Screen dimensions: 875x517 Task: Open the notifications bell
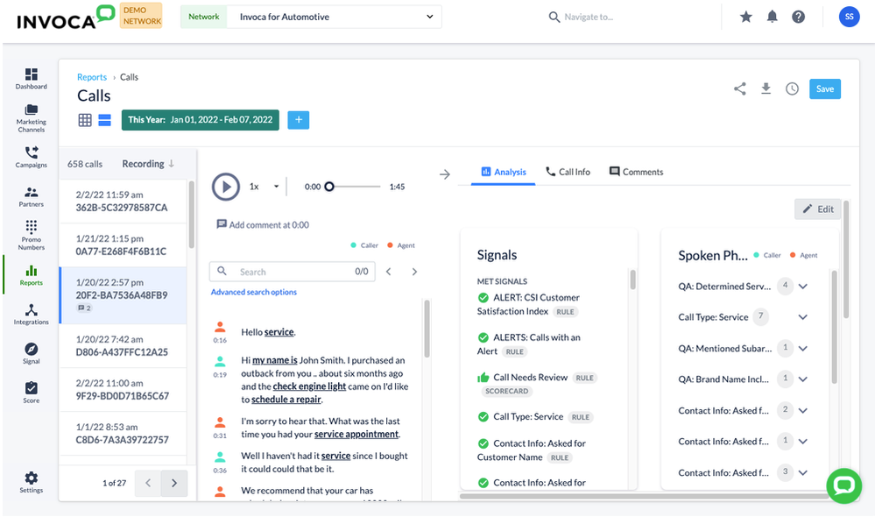773,17
